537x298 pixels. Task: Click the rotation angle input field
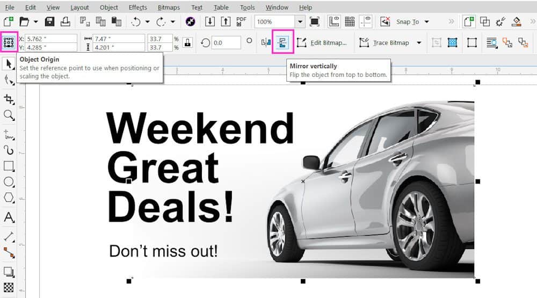226,42
